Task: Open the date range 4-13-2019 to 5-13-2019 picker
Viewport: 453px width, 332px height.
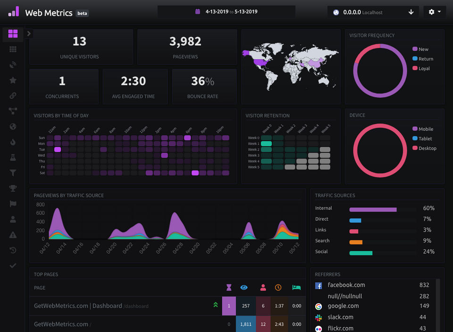Action: (x=226, y=11)
